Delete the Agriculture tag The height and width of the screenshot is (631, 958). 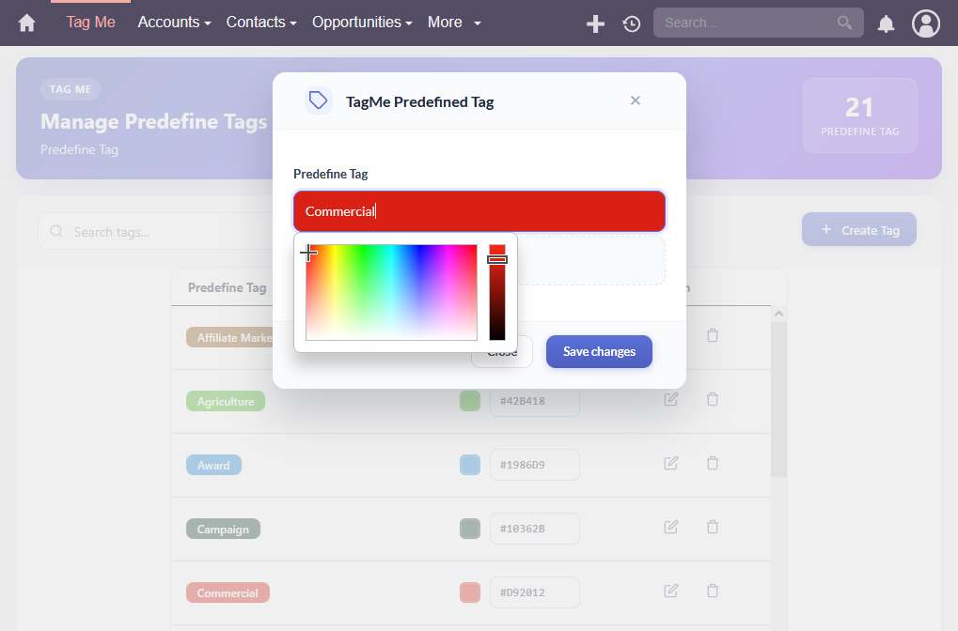click(713, 400)
